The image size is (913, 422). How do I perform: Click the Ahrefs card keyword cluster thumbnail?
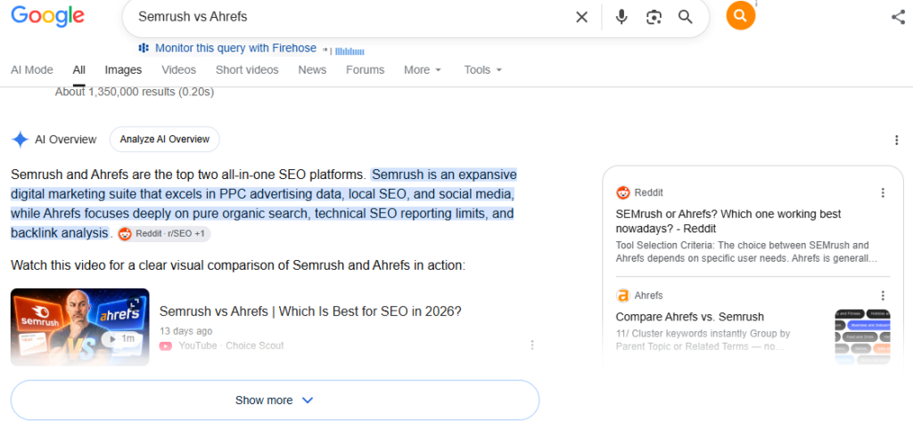(862, 337)
